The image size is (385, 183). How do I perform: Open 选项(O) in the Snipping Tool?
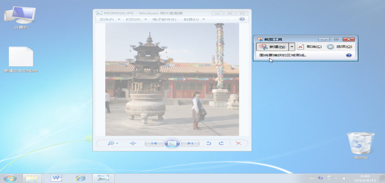point(340,47)
